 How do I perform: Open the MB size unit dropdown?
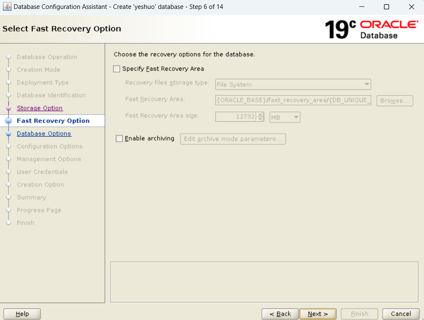pyautogui.click(x=285, y=117)
